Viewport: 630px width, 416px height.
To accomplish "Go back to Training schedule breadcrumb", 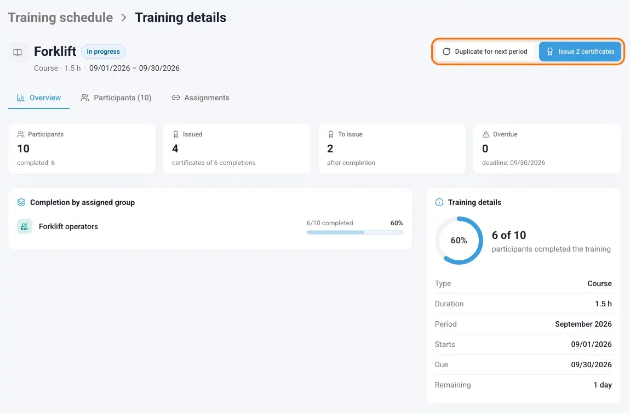I will (x=60, y=18).
